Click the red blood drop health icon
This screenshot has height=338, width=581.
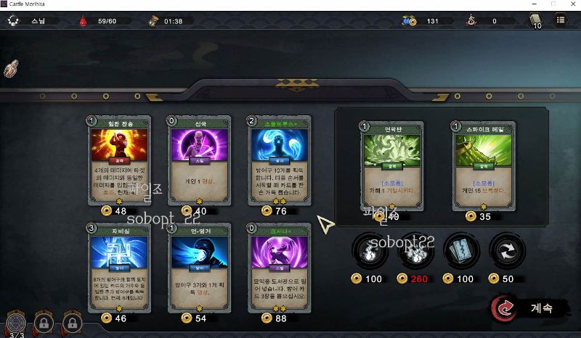[83, 21]
